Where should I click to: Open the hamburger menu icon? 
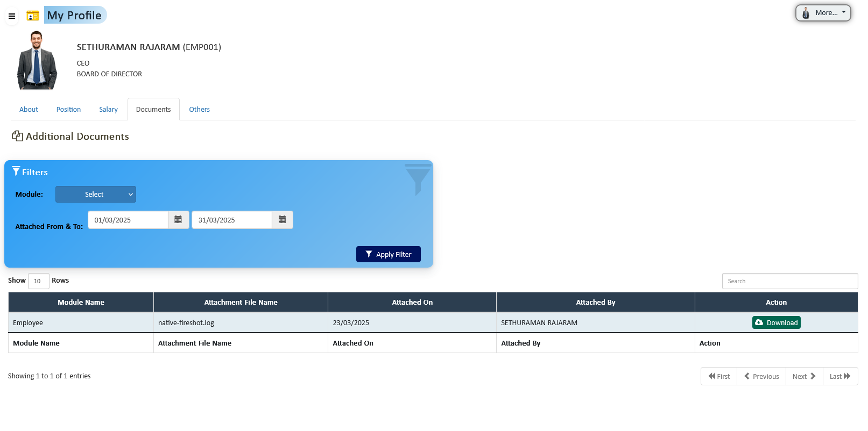pyautogui.click(x=11, y=16)
